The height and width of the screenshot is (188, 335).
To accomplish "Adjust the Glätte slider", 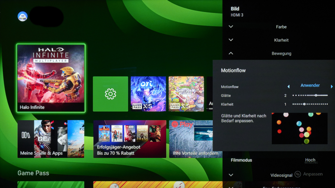I will tap(310, 95).
